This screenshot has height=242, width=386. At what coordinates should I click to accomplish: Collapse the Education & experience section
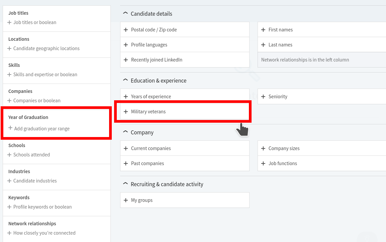coord(125,80)
